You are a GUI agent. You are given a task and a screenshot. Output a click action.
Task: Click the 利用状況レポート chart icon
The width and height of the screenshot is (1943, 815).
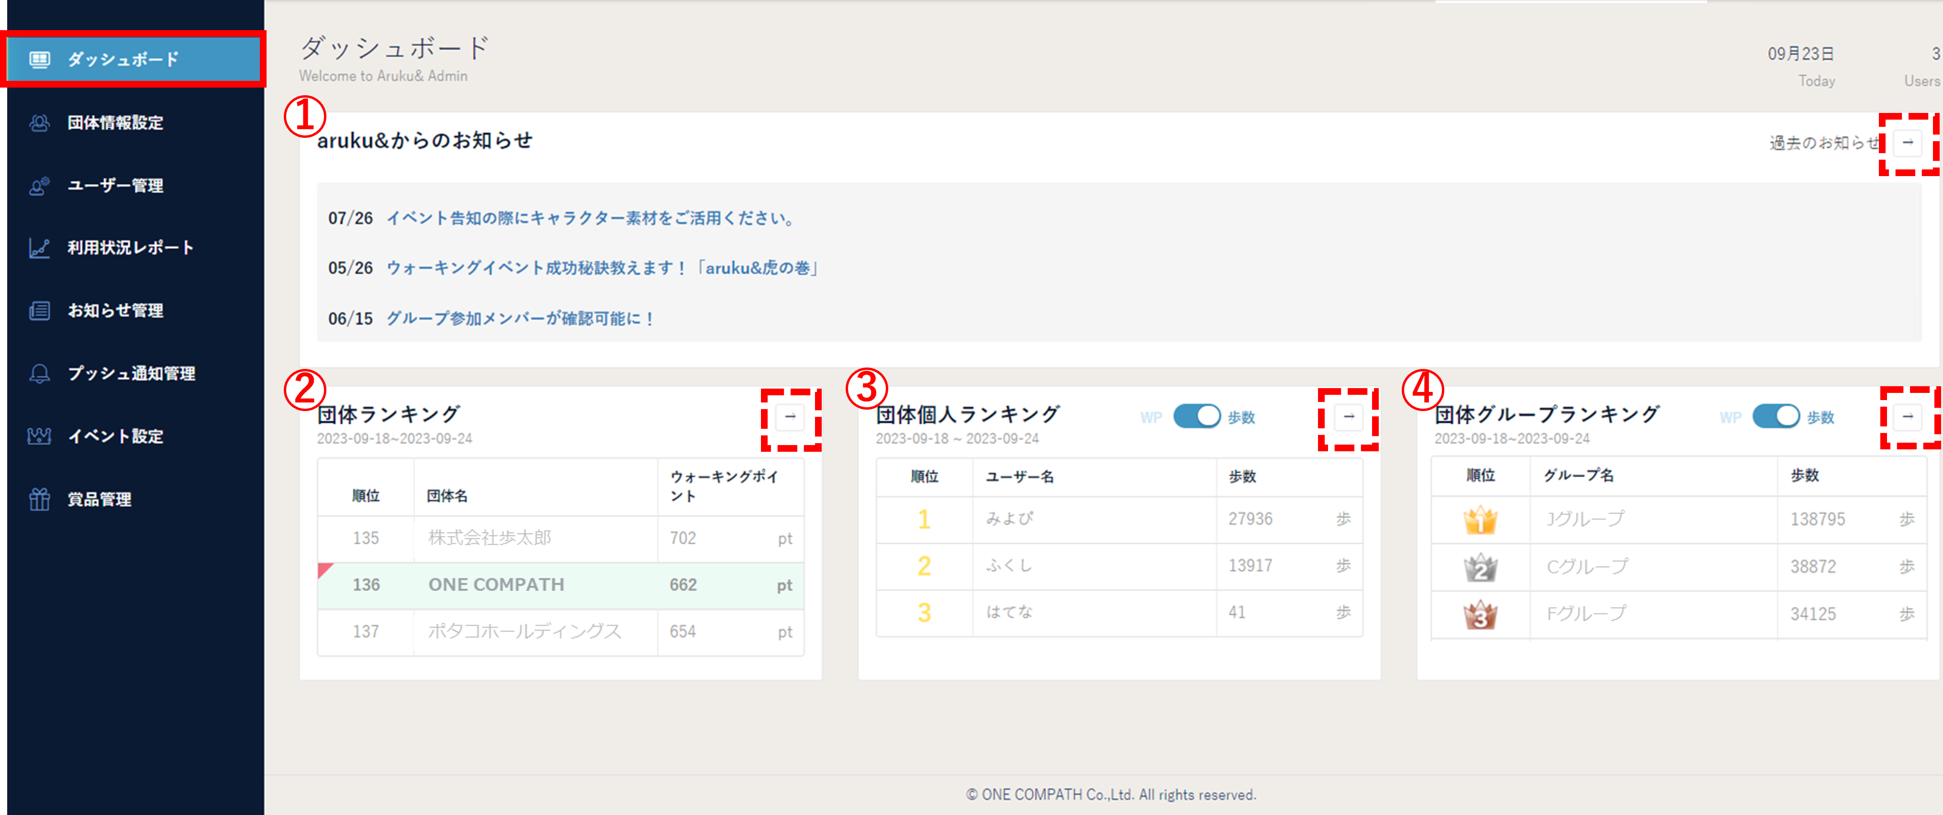tap(39, 248)
